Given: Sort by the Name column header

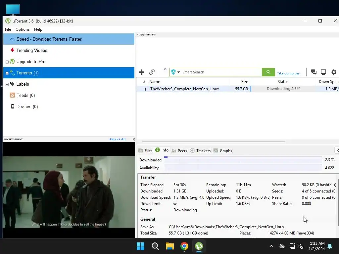Looking at the screenshot, I should point(188,82).
